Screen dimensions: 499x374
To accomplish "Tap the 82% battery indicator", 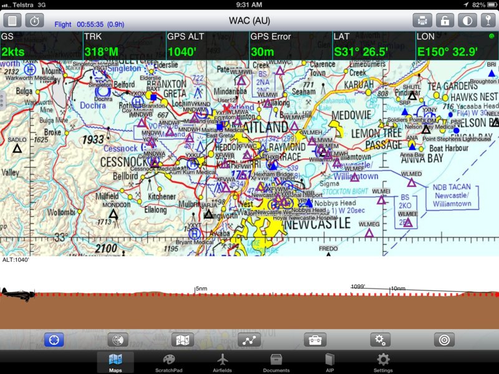I will click(485, 5).
